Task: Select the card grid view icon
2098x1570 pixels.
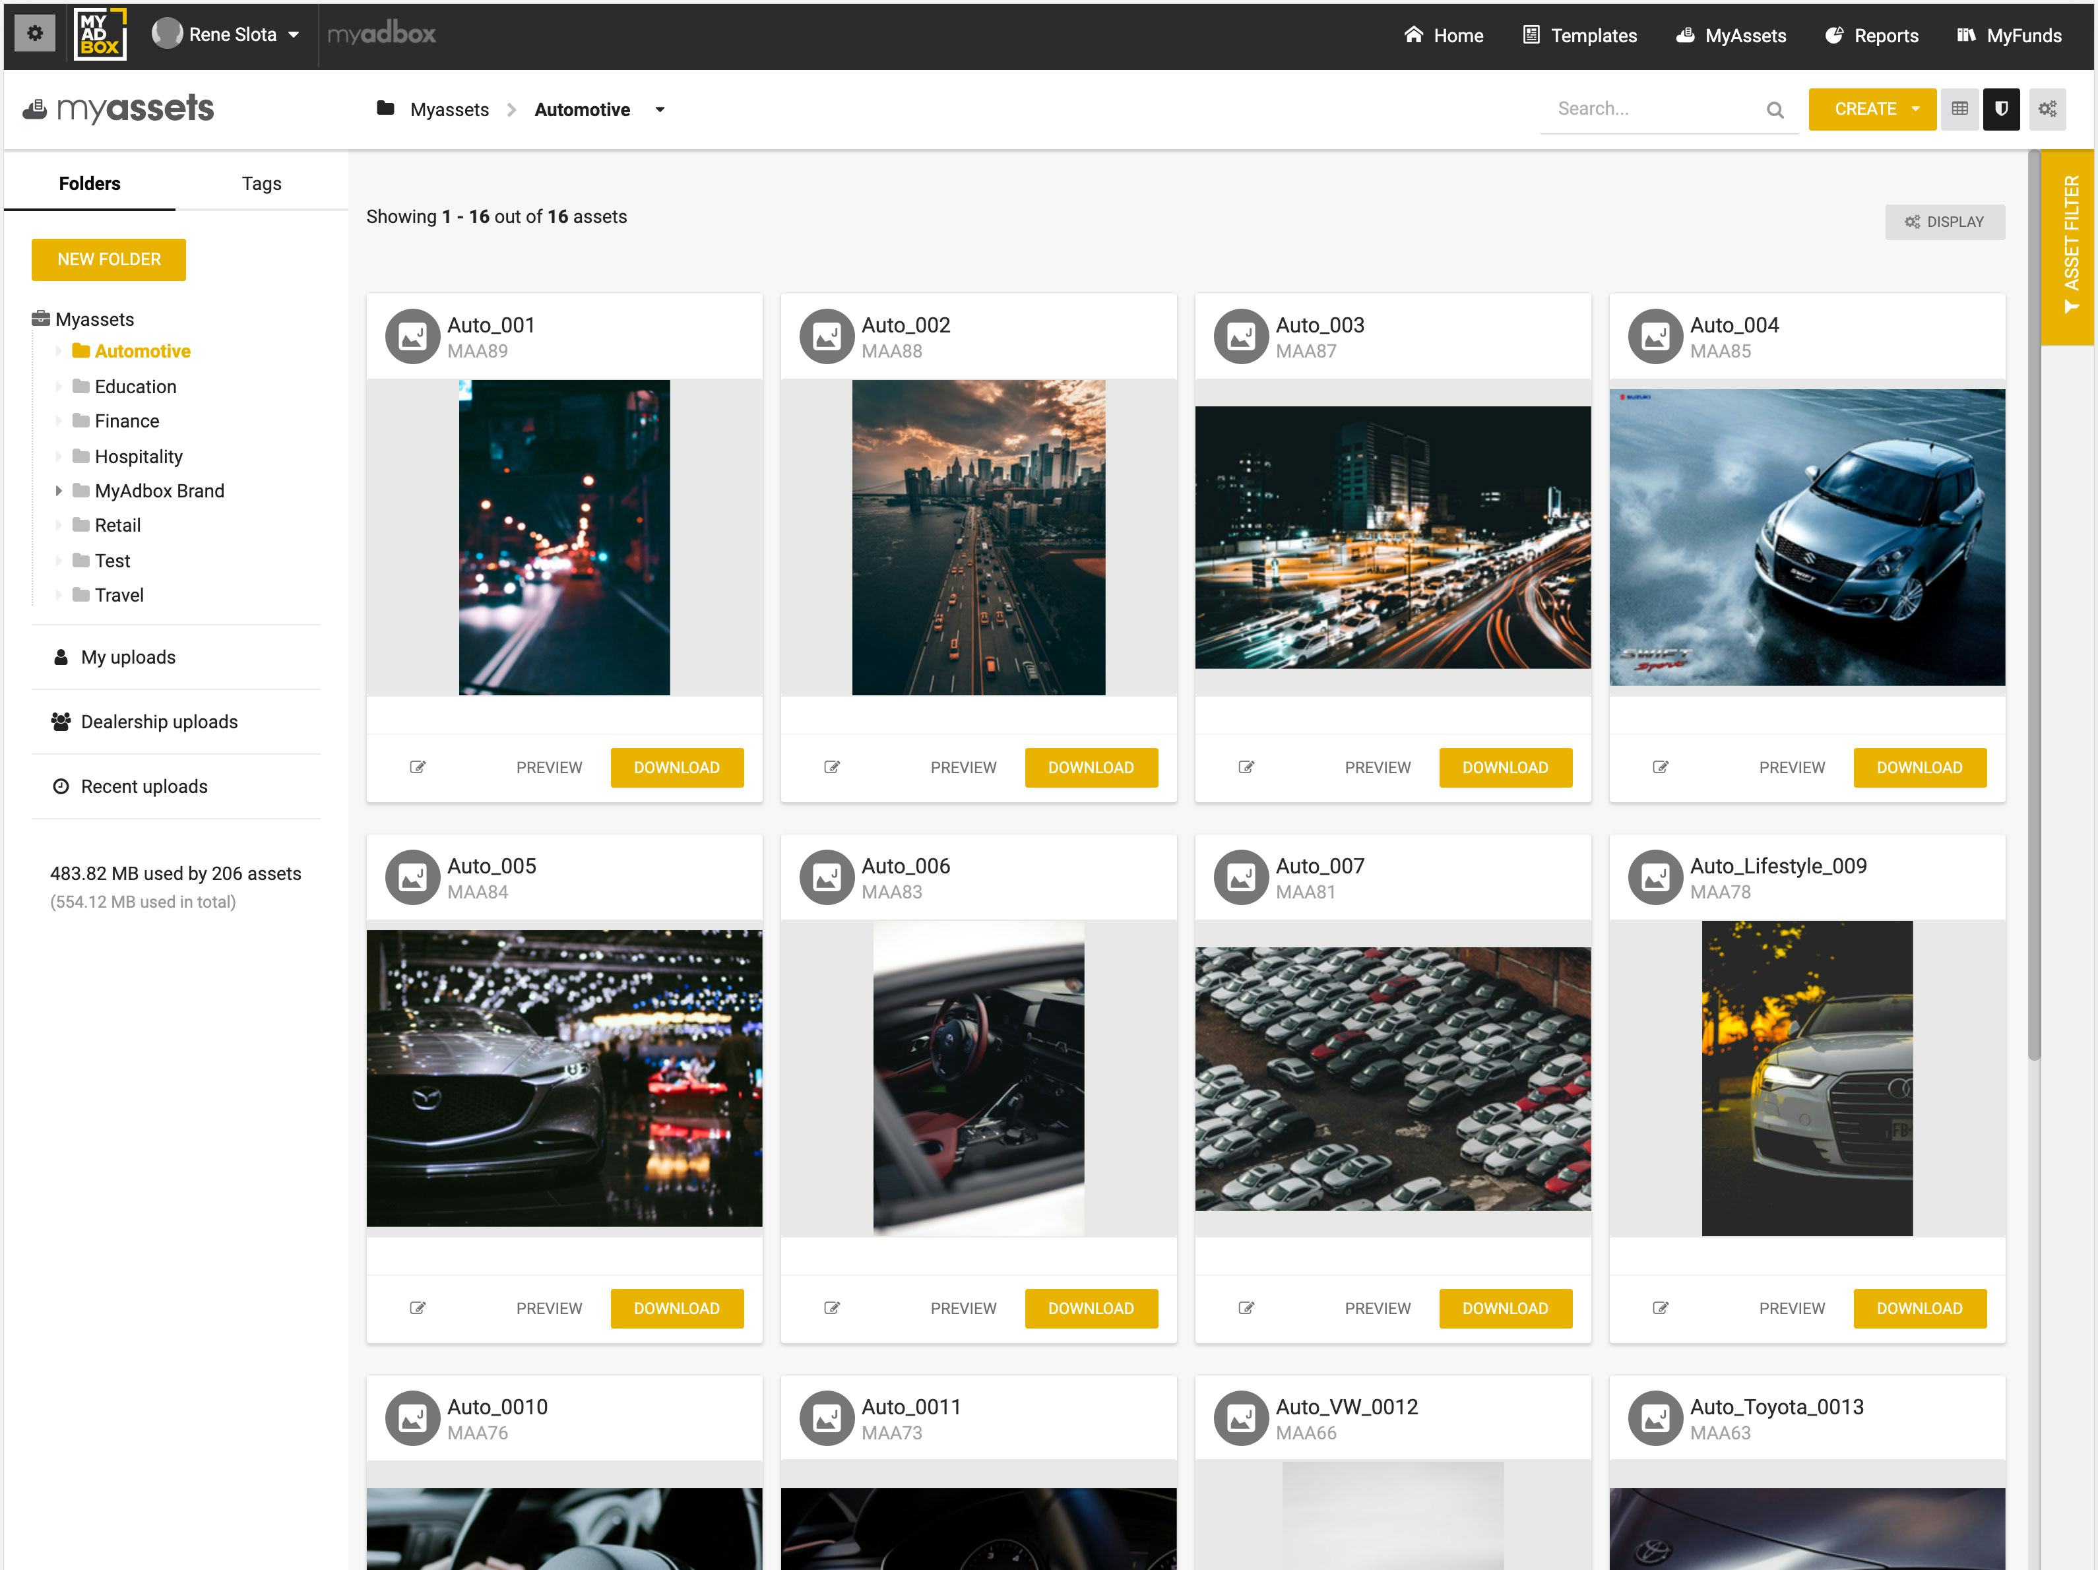Action: click(x=2001, y=109)
